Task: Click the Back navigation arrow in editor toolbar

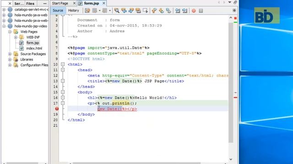Action: point(95,10)
